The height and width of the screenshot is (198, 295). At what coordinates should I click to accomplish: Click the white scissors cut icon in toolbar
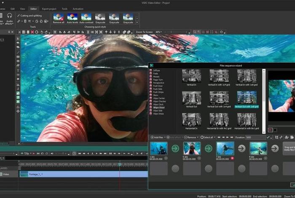(x=19, y=32)
